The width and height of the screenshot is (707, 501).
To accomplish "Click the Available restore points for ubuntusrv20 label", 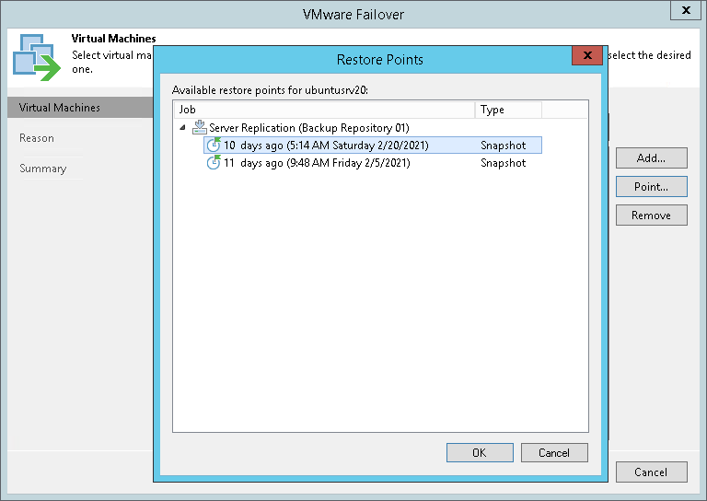I will pyautogui.click(x=270, y=90).
